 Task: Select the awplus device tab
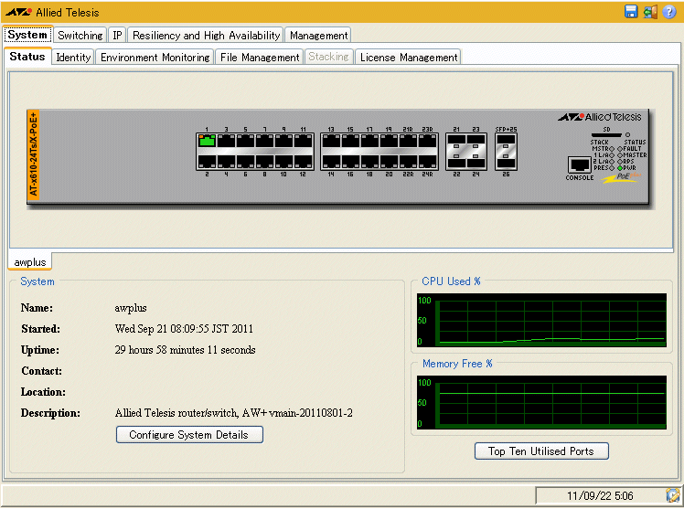[x=30, y=262]
